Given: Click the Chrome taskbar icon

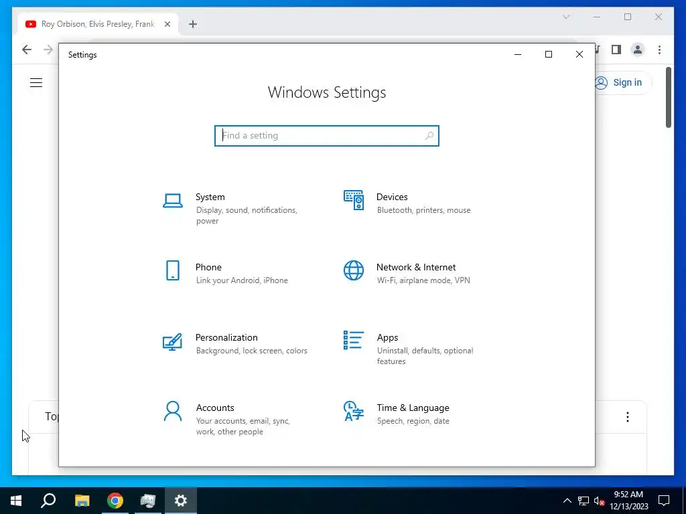Looking at the screenshot, I should click(115, 501).
